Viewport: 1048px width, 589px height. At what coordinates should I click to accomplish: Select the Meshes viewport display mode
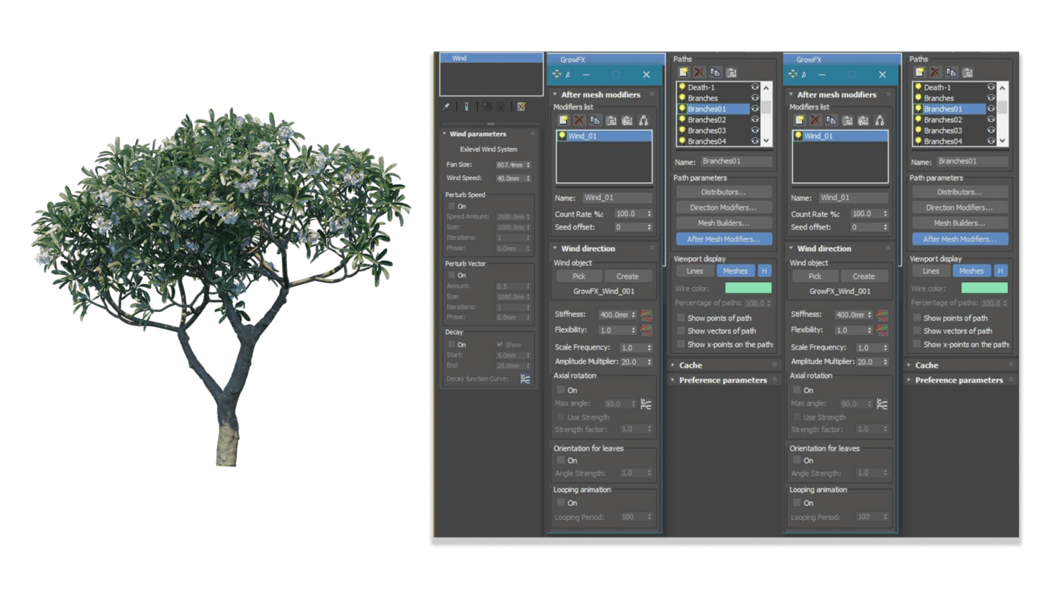click(735, 271)
